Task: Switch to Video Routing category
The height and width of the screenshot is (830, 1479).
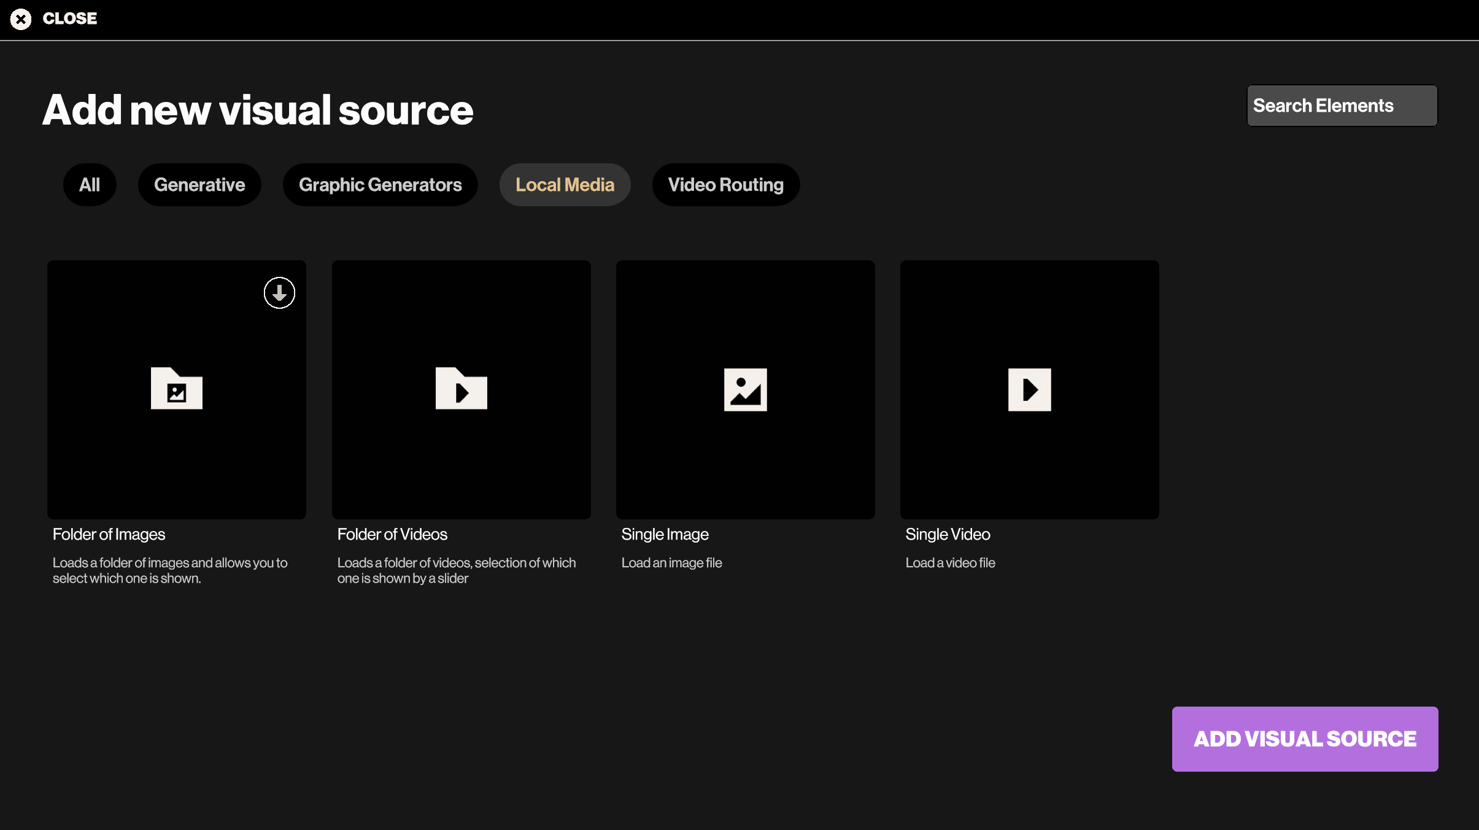Action: click(x=725, y=185)
